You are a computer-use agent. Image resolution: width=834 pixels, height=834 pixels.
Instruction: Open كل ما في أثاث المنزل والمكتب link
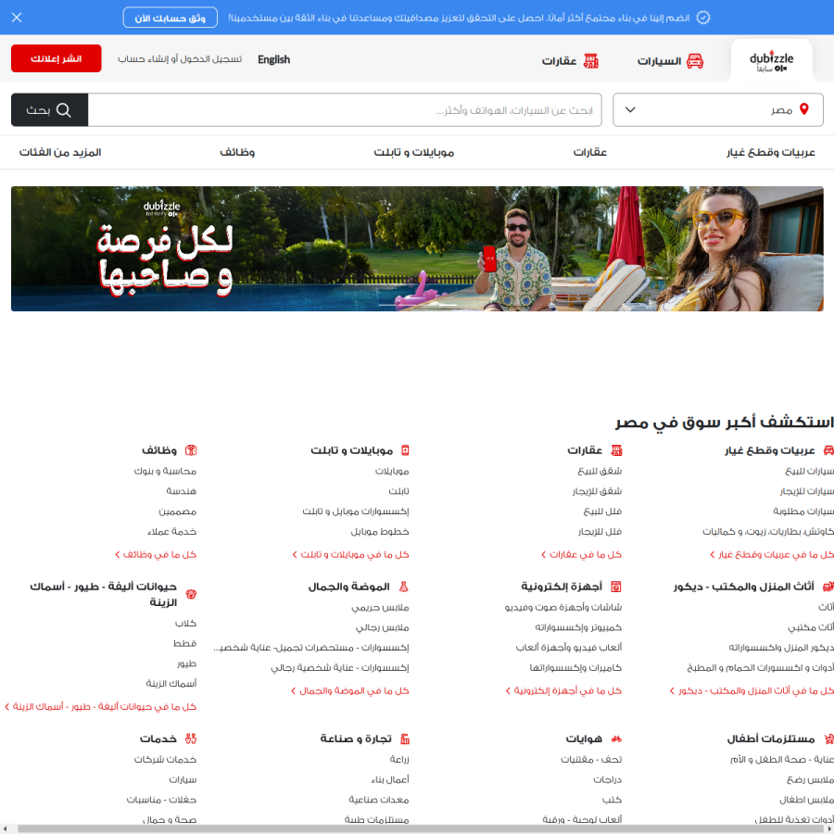(752, 691)
